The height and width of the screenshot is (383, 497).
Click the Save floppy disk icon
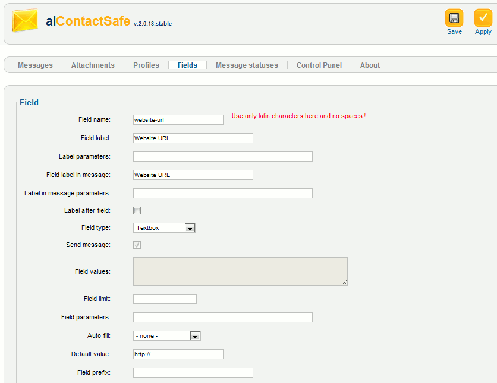[x=454, y=18]
